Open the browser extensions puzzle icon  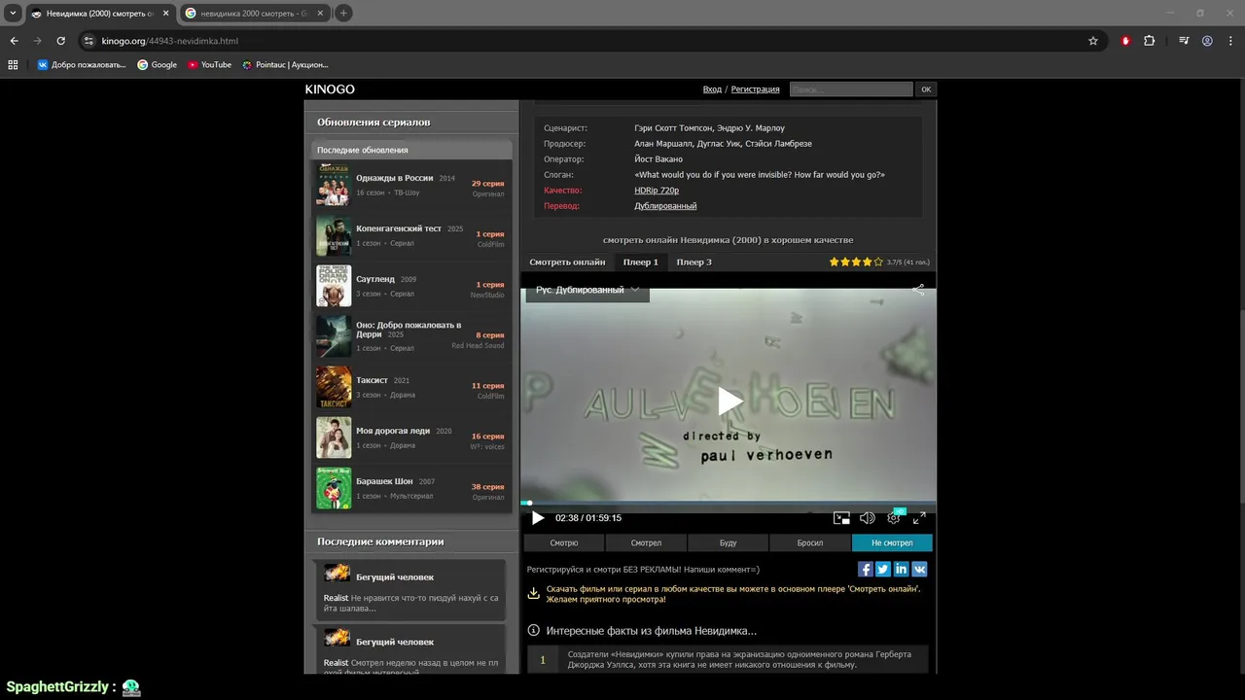point(1150,41)
